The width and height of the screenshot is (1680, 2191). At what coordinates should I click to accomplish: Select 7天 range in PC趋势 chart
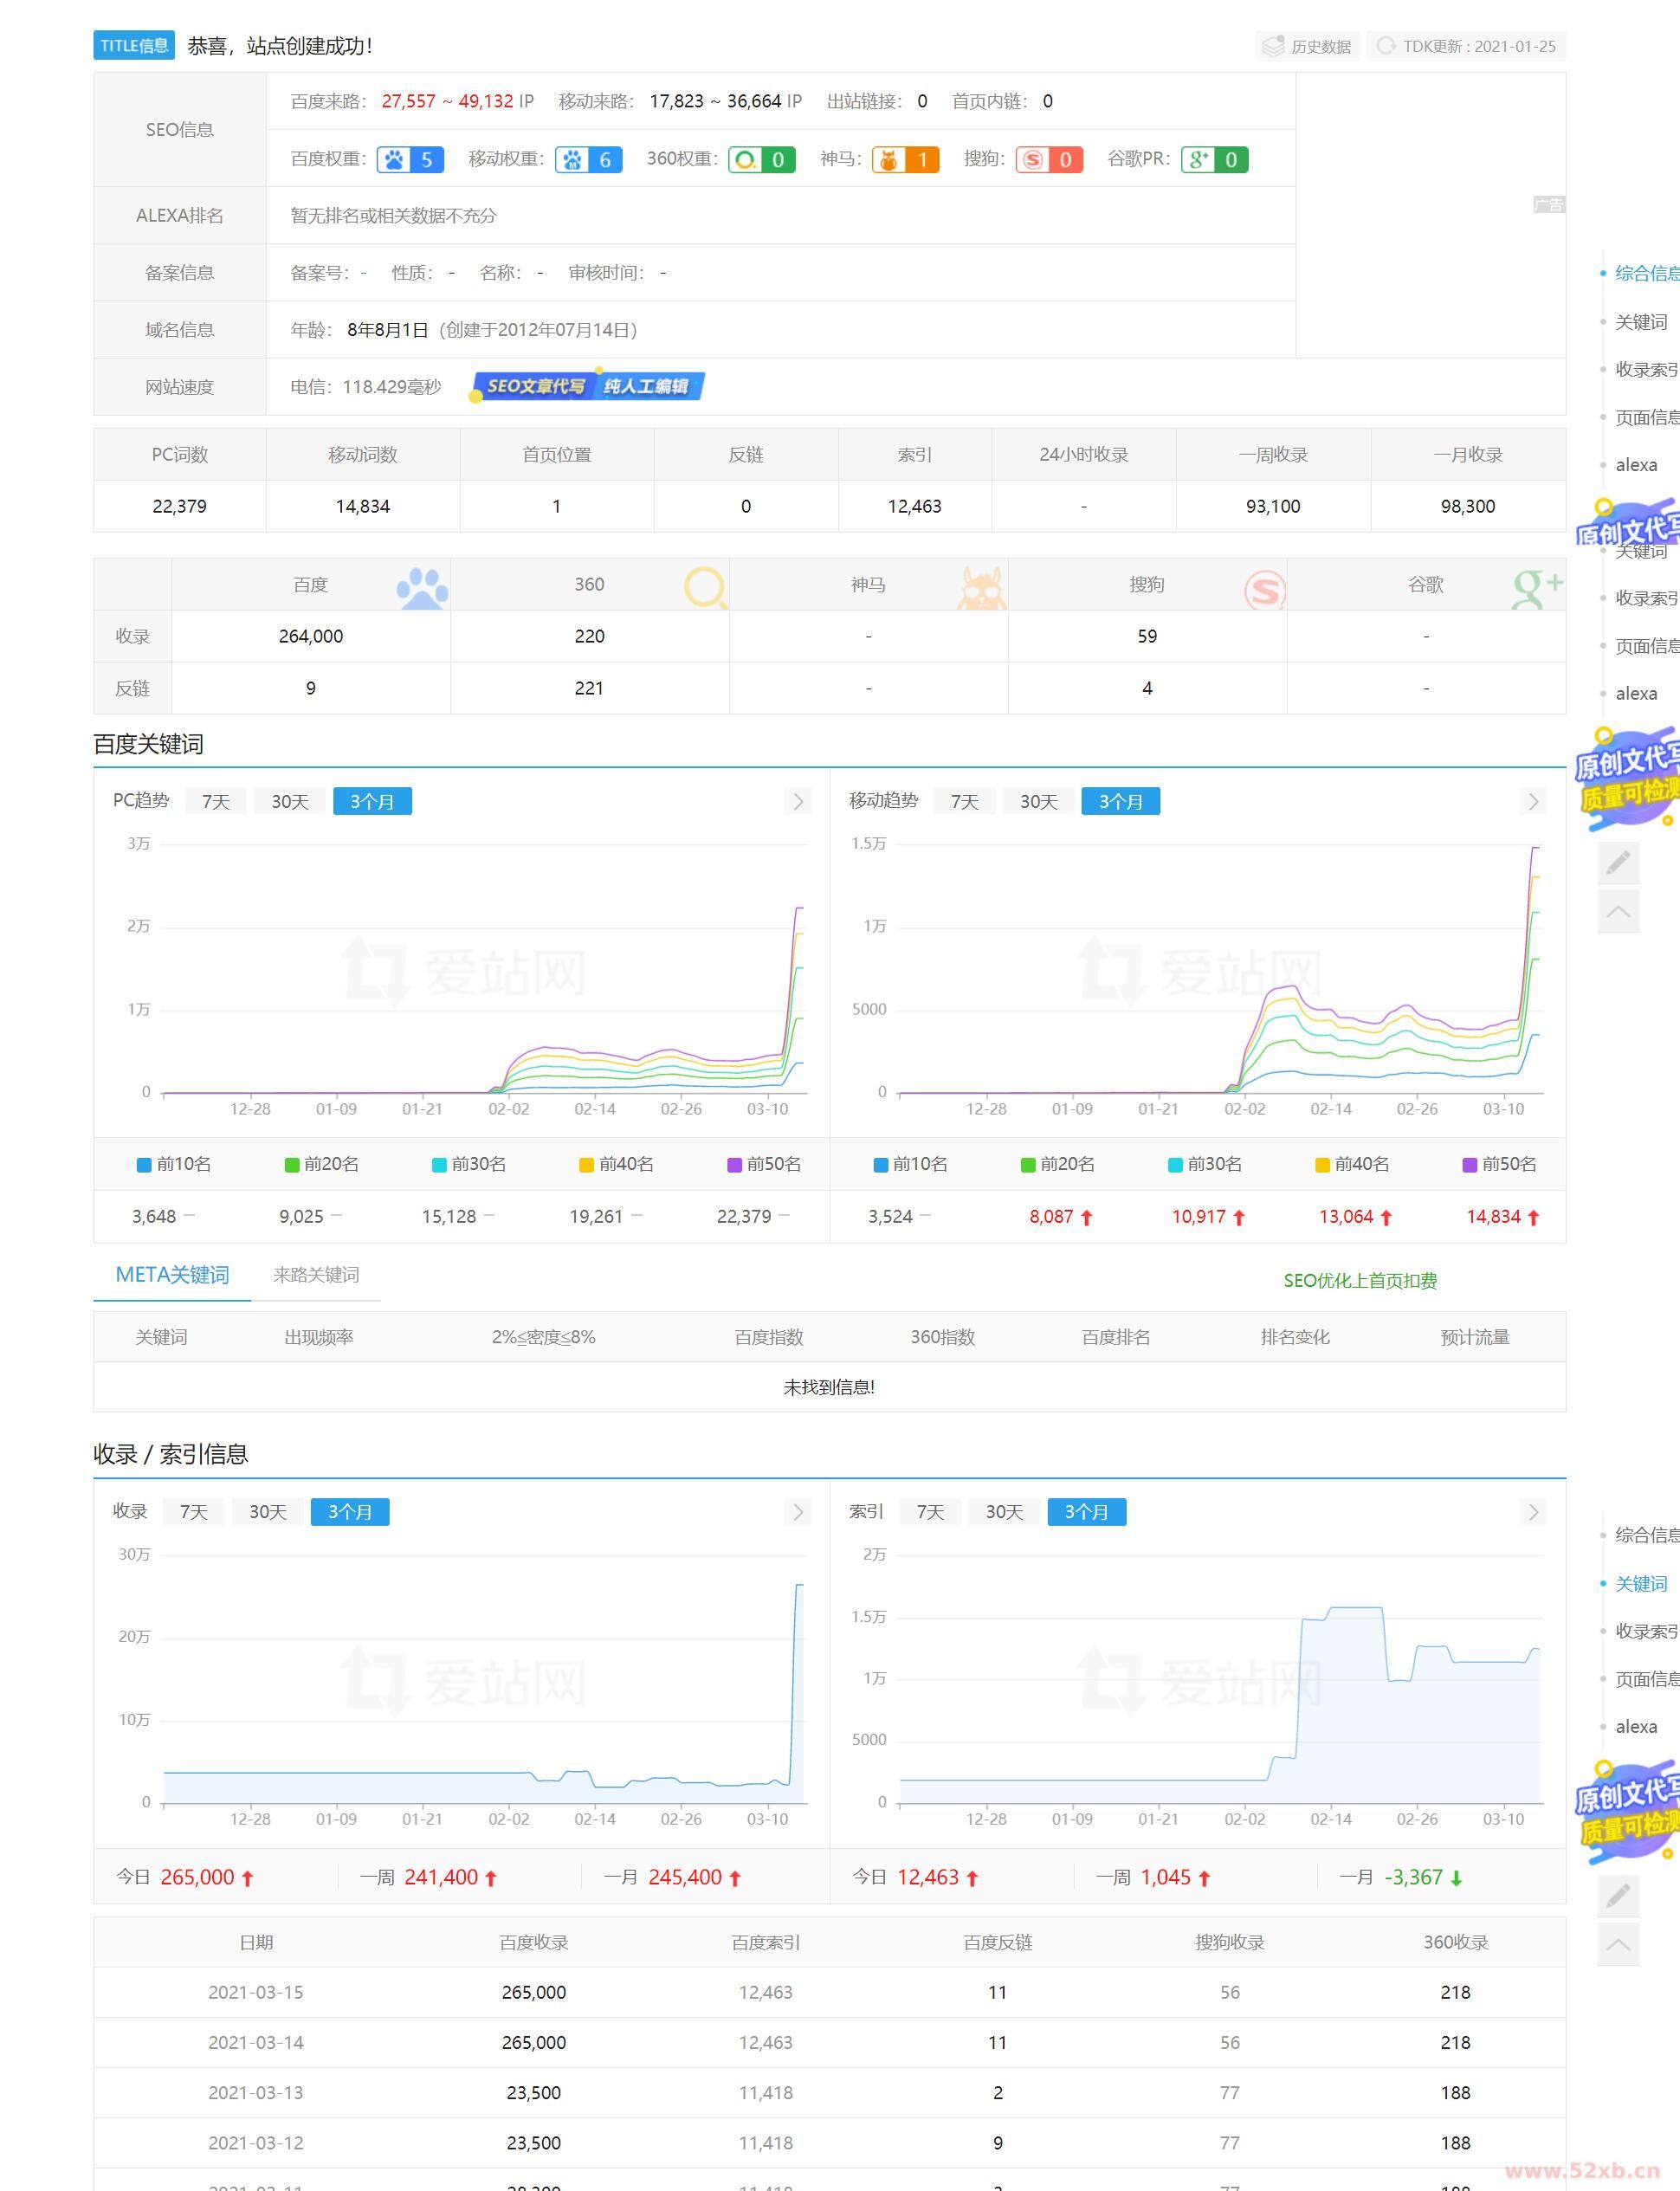(x=216, y=801)
